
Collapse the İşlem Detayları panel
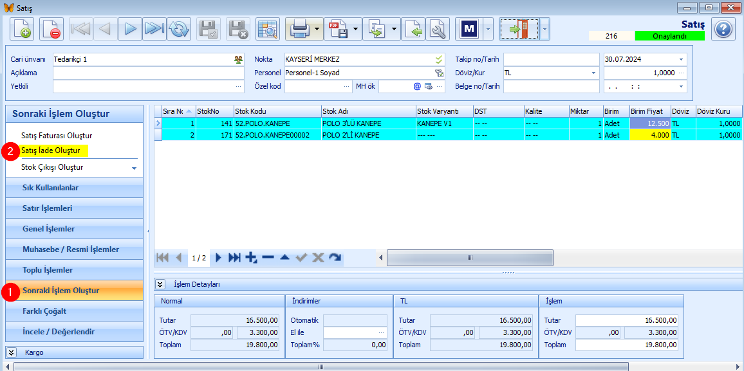(x=160, y=284)
